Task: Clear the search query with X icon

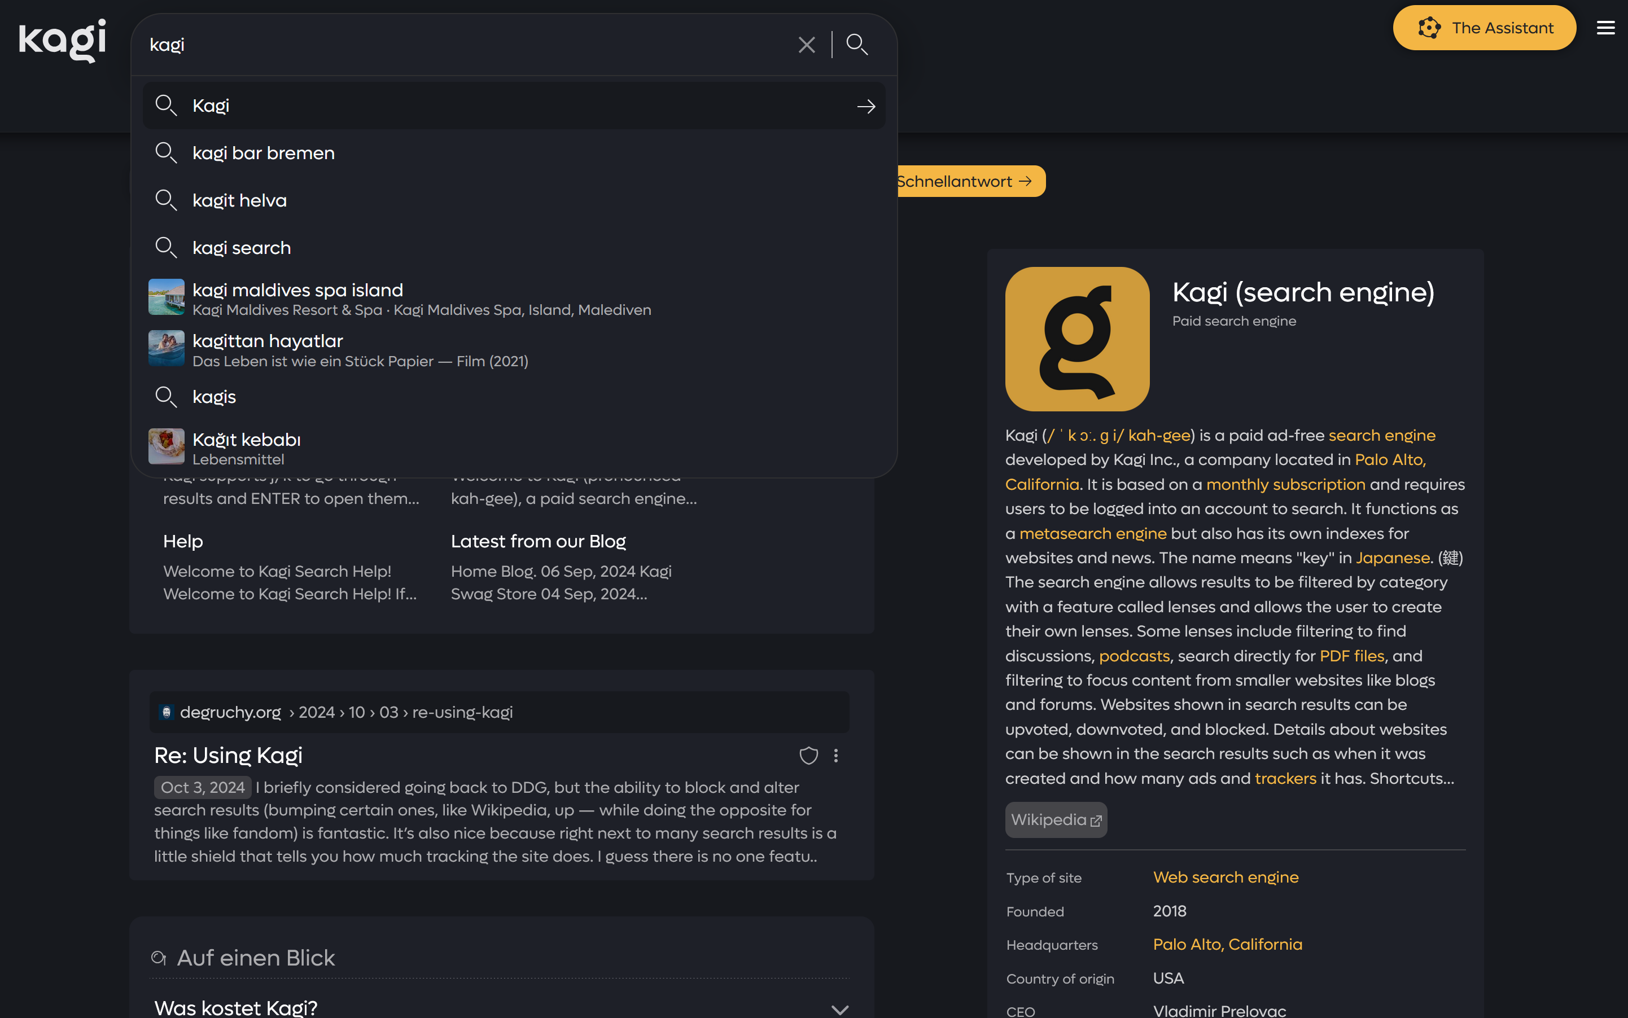Action: [806, 45]
